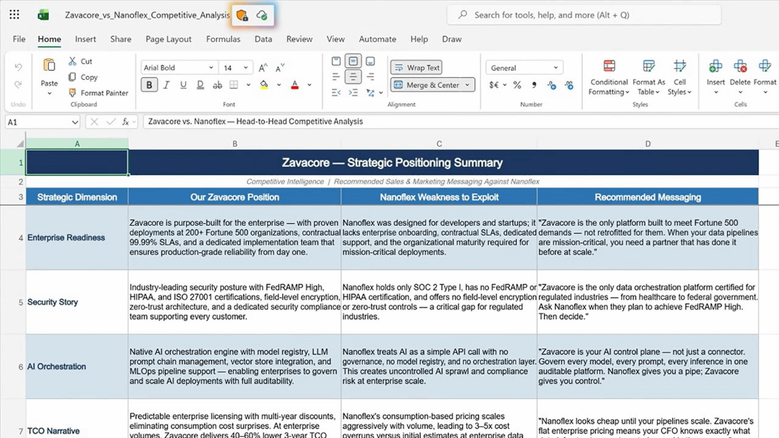Viewport: 779px width, 438px height.
Task: Open the app launcher grid icon
Action: point(14,14)
